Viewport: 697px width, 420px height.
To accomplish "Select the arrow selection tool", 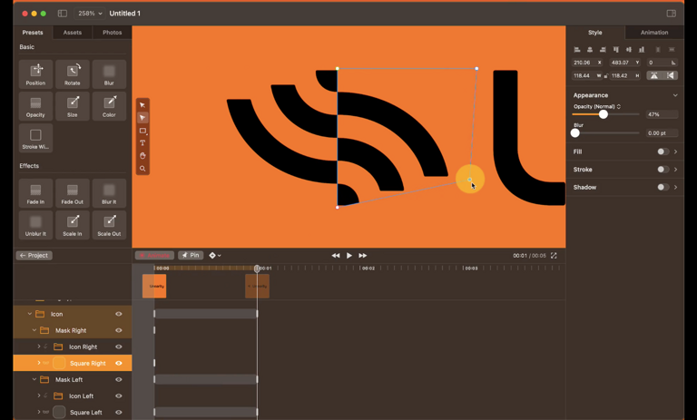I will pos(142,105).
